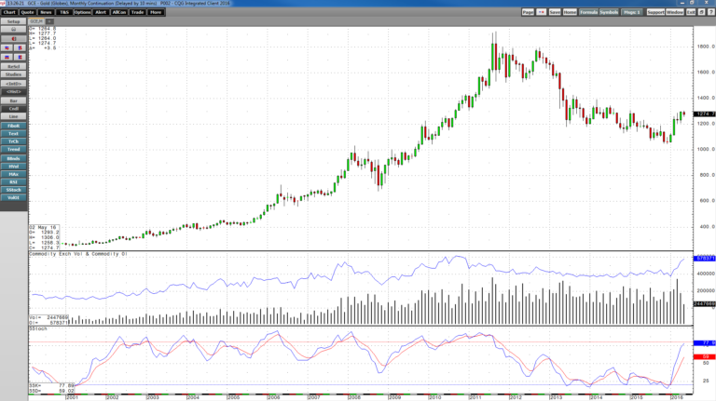Click the question mark help icon
The height and width of the screenshot is (401, 716).
click(x=710, y=12)
